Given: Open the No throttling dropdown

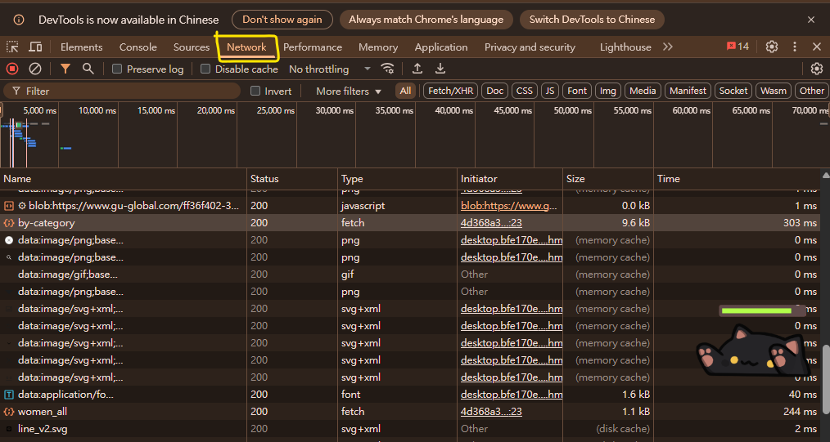Looking at the screenshot, I should 329,69.
